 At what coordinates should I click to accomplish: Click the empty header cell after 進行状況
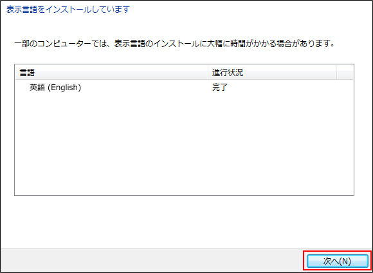(345, 73)
